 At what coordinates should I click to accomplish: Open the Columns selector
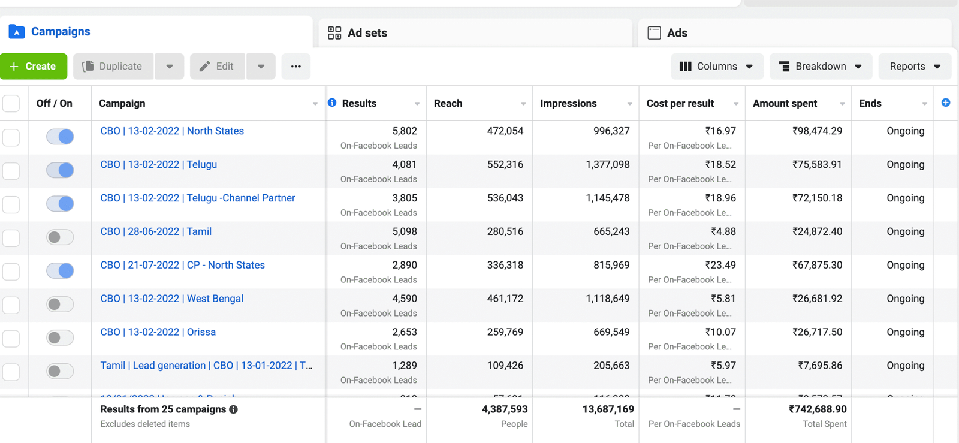716,67
